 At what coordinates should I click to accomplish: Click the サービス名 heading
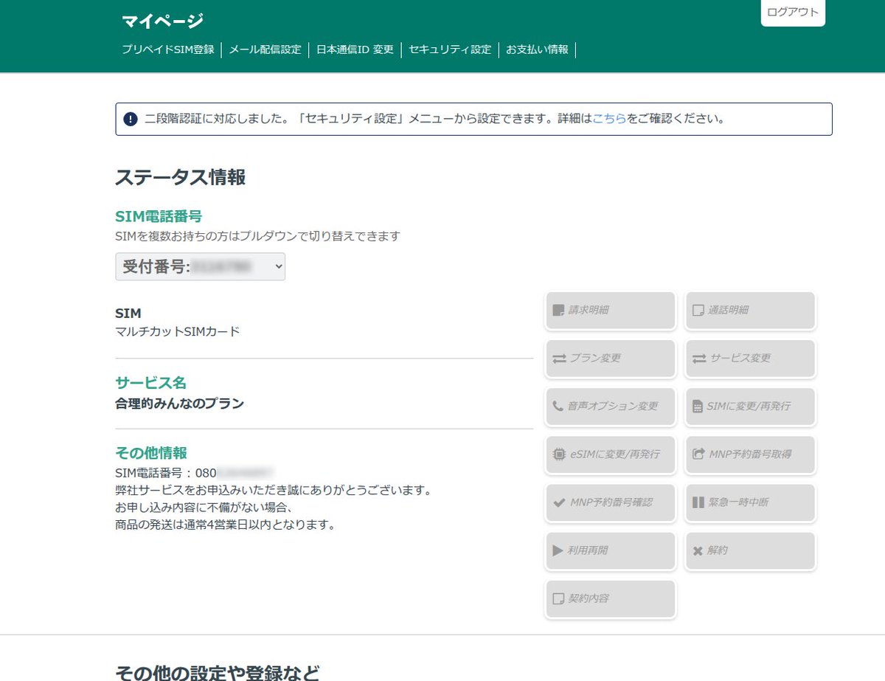[x=151, y=383]
